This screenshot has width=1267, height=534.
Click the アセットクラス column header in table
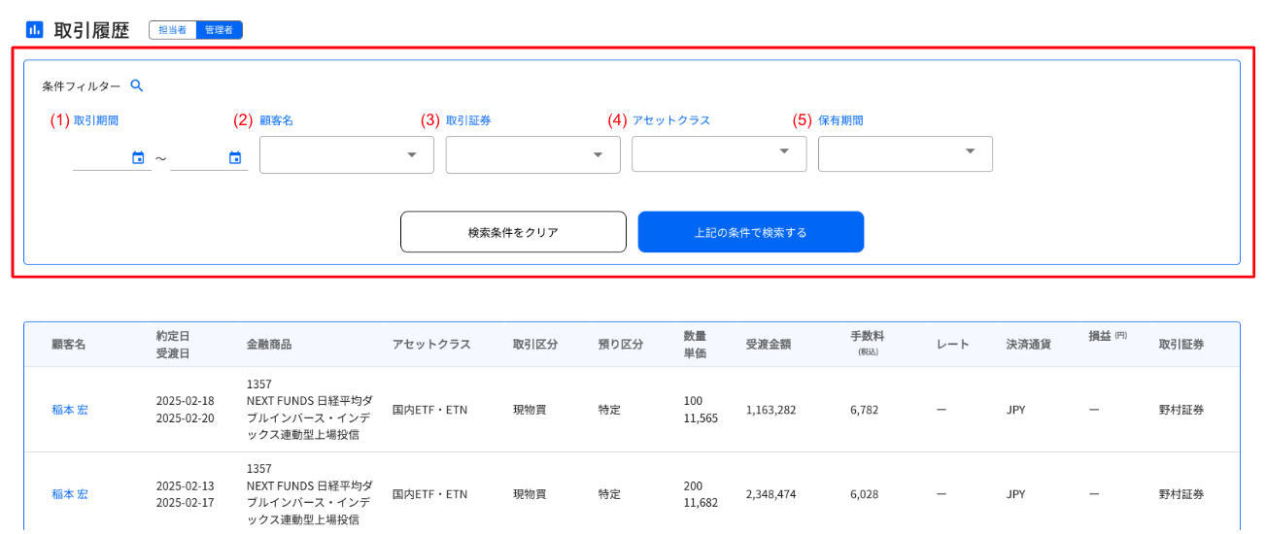tap(431, 345)
